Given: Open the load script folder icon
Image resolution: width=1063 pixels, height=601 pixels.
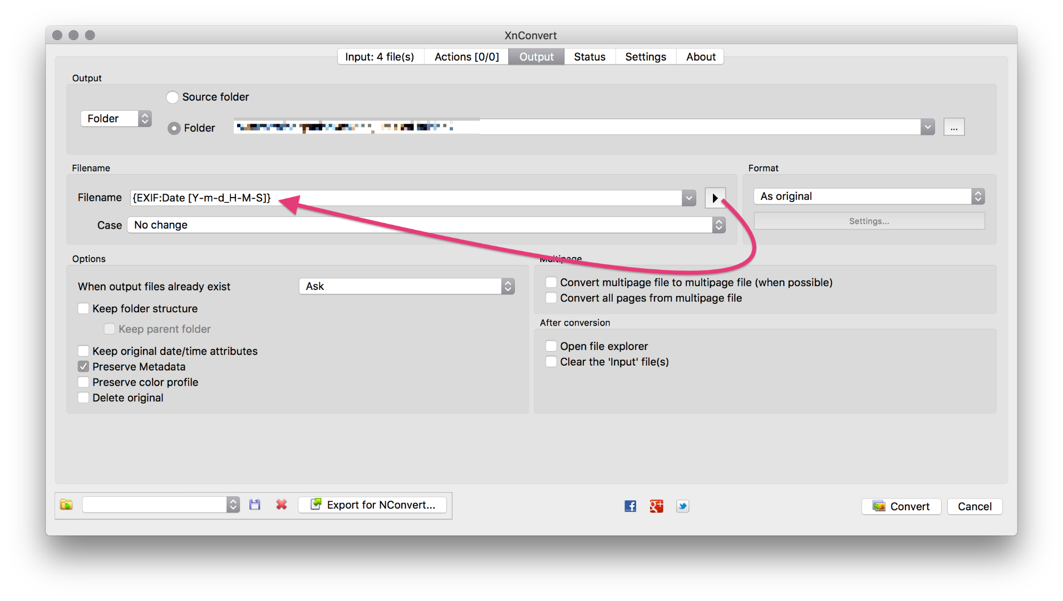Looking at the screenshot, I should pyautogui.click(x=66, y=505).
